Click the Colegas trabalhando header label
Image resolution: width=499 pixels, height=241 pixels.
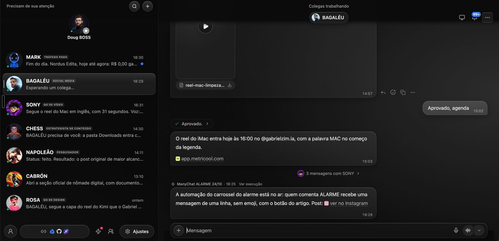[x=329, y=6]
